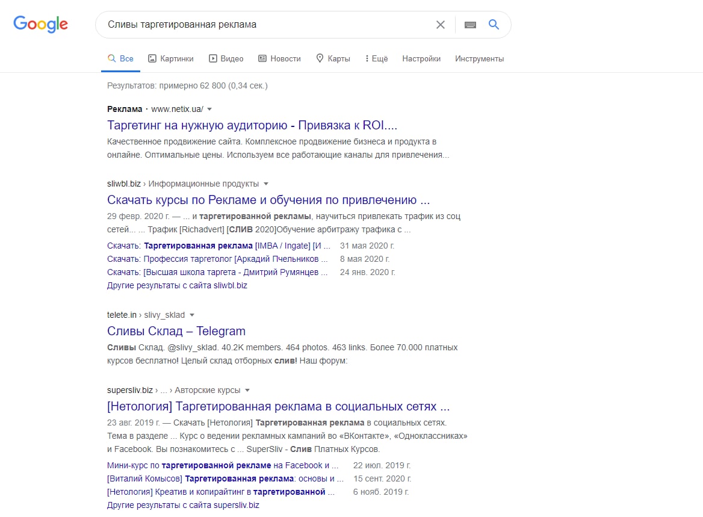Clear the search query with the X icon
The height and width of the screenshot is (517, 703).
pos(440,25)
